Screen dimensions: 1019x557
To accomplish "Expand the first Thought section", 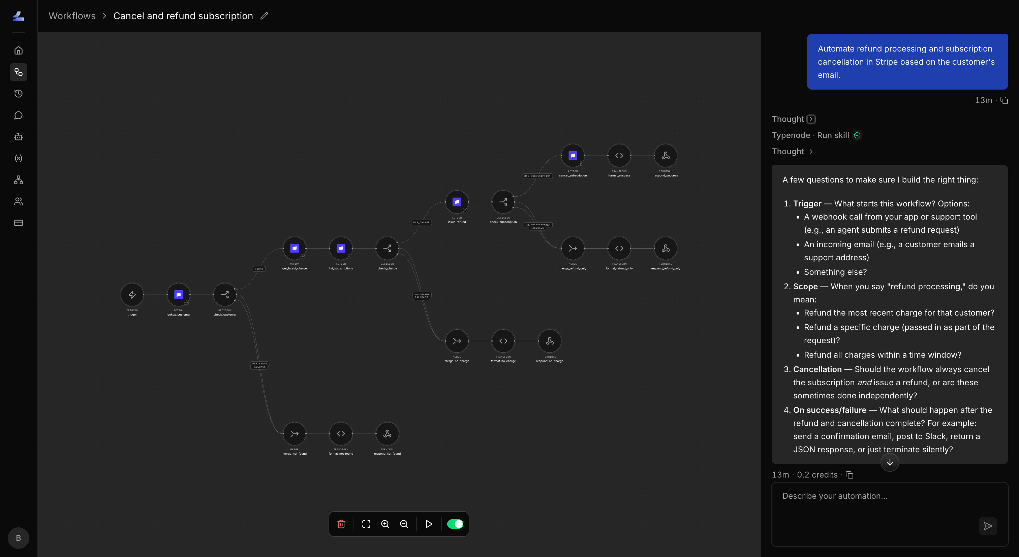I will [811, 119].
